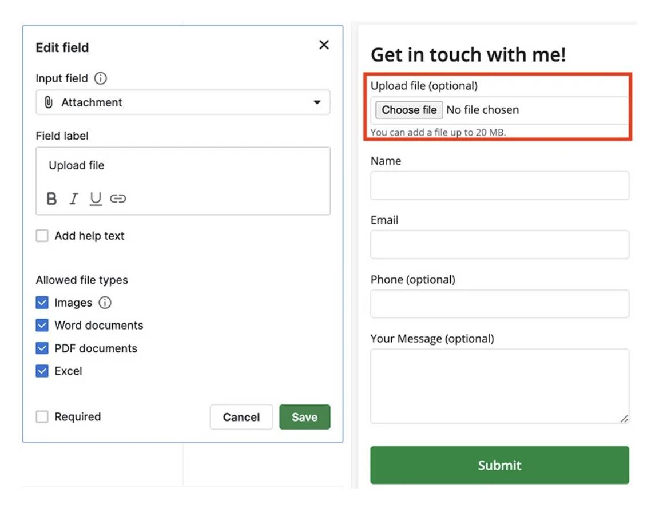Uncheck Word documents file type
Screen dimensions: 667x516
pos(42,326)
